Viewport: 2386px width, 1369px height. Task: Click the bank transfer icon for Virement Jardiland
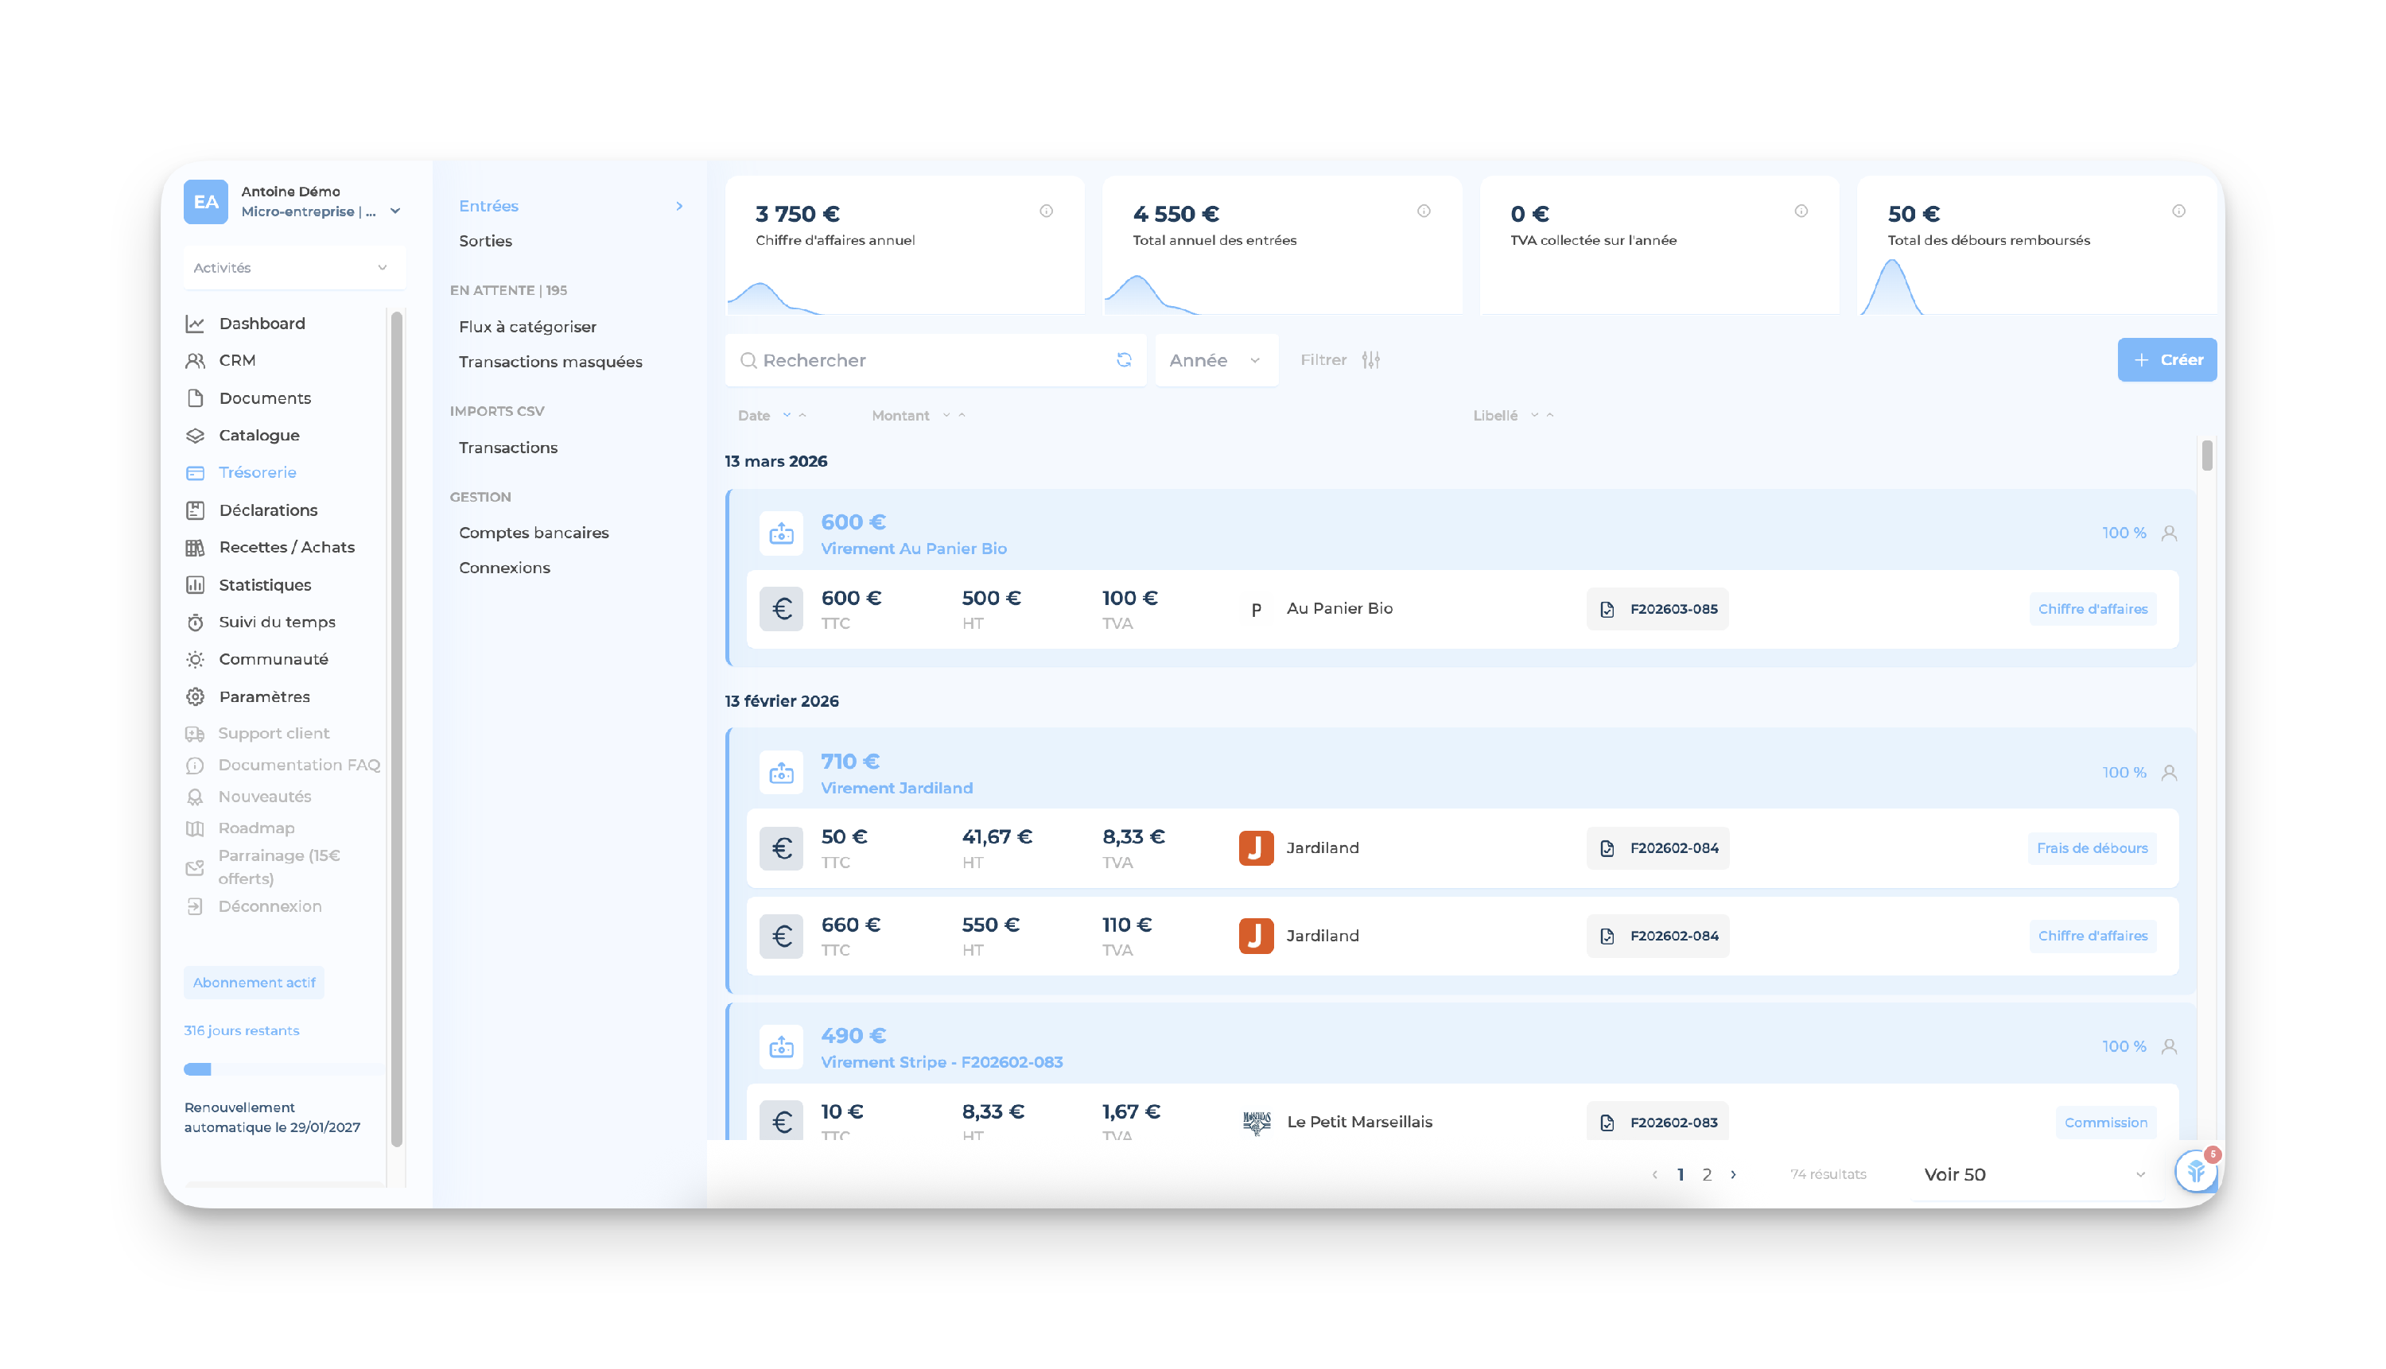point(780,773)
